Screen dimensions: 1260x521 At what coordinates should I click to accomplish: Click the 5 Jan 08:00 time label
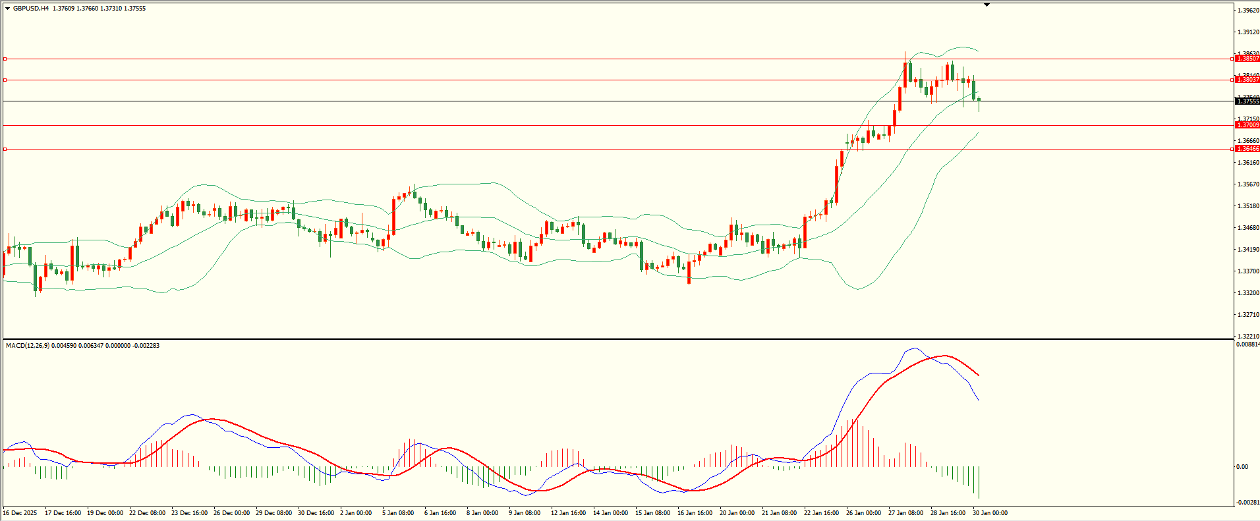(x=398, y=513)
